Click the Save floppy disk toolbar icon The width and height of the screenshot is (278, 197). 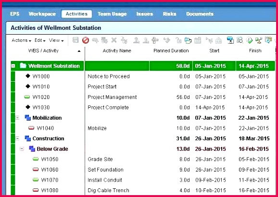pos(76,40)
